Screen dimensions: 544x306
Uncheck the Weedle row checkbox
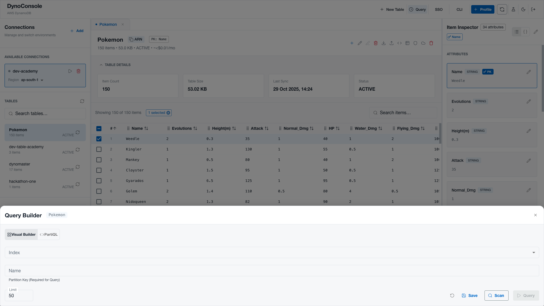tap(99, 139)
